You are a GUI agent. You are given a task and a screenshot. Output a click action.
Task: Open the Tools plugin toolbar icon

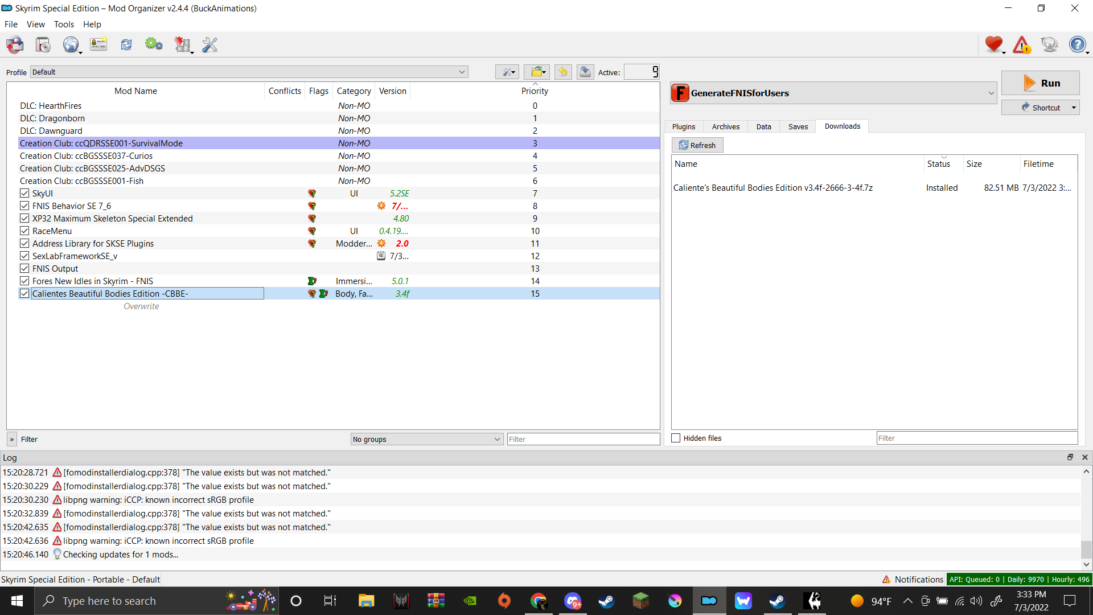point(183,44)
